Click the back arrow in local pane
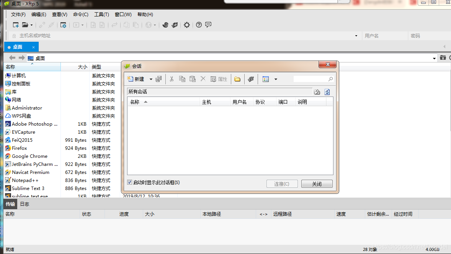 pyautogui.click(x=12, y=58)
